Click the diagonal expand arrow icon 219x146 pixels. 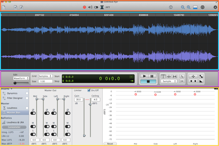[x=201, y=76]
